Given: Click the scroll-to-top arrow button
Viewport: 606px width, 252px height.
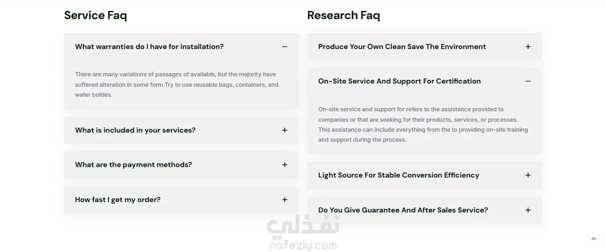Looking at the screenshot, I should 593,239.
